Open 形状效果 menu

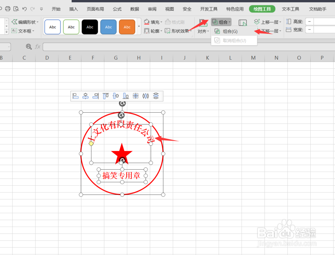coord(179,31)
